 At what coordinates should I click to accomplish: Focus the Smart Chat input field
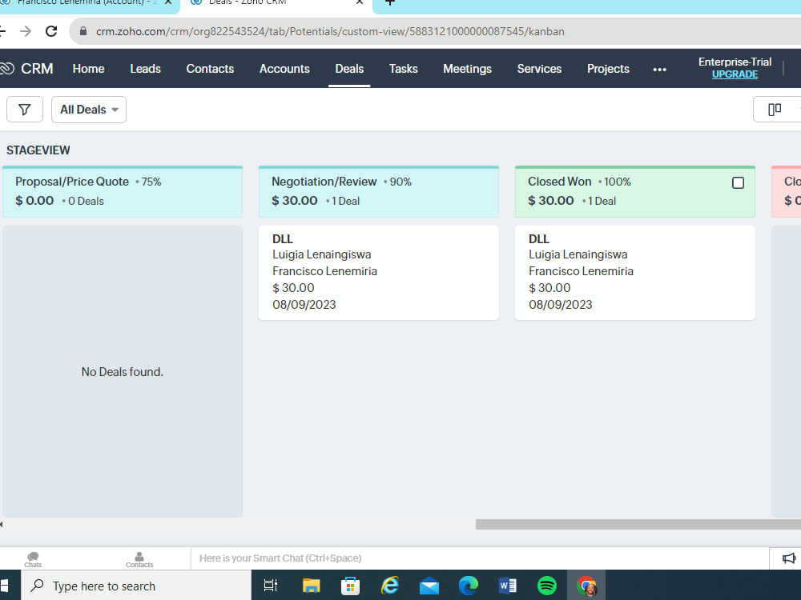[480, 558]
